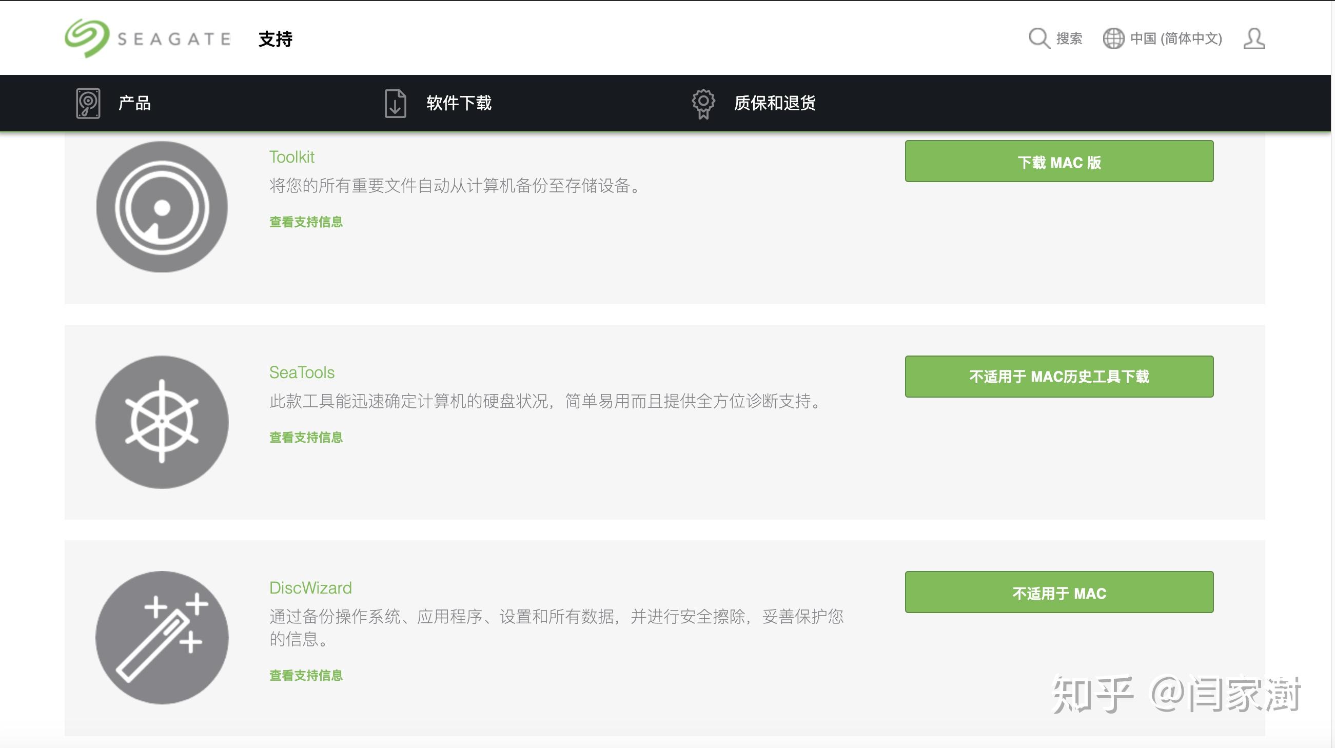Click the search magnifier icon
Viewport: 1335px width, 748px height.
point(1038,38)
